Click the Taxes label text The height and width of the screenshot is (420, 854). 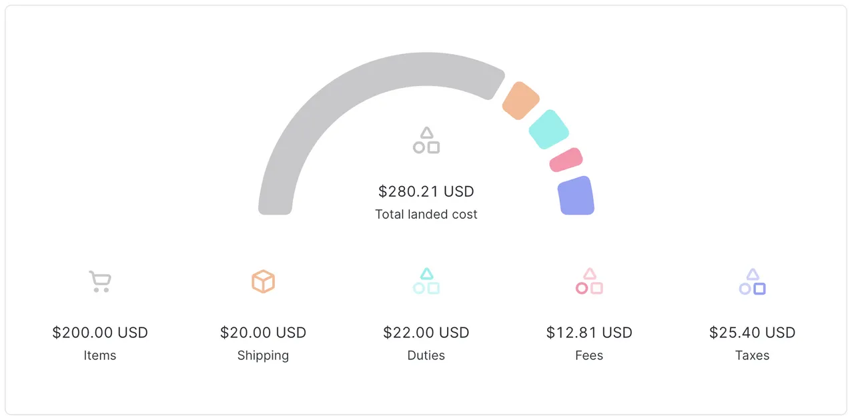[x=752, y=355]
